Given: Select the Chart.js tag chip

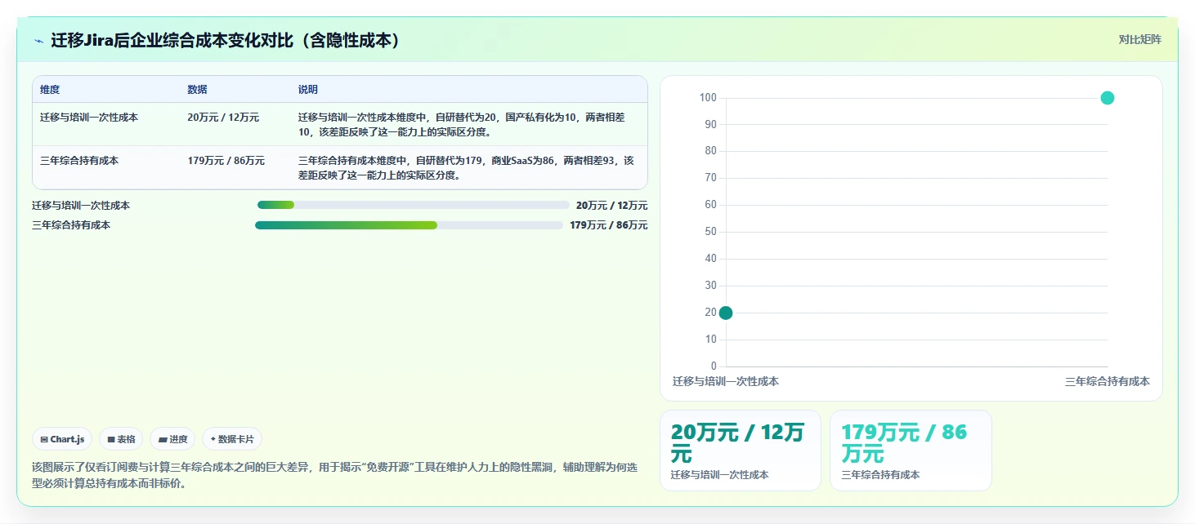Looking at the screenshot, I should coord(62,439).
